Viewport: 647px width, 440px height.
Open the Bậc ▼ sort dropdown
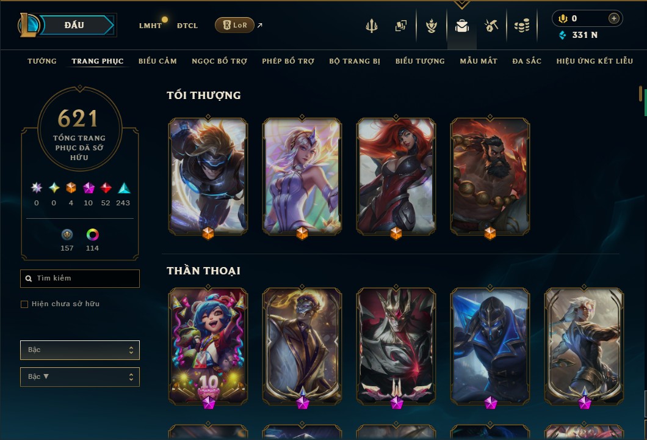click(80, 377)
